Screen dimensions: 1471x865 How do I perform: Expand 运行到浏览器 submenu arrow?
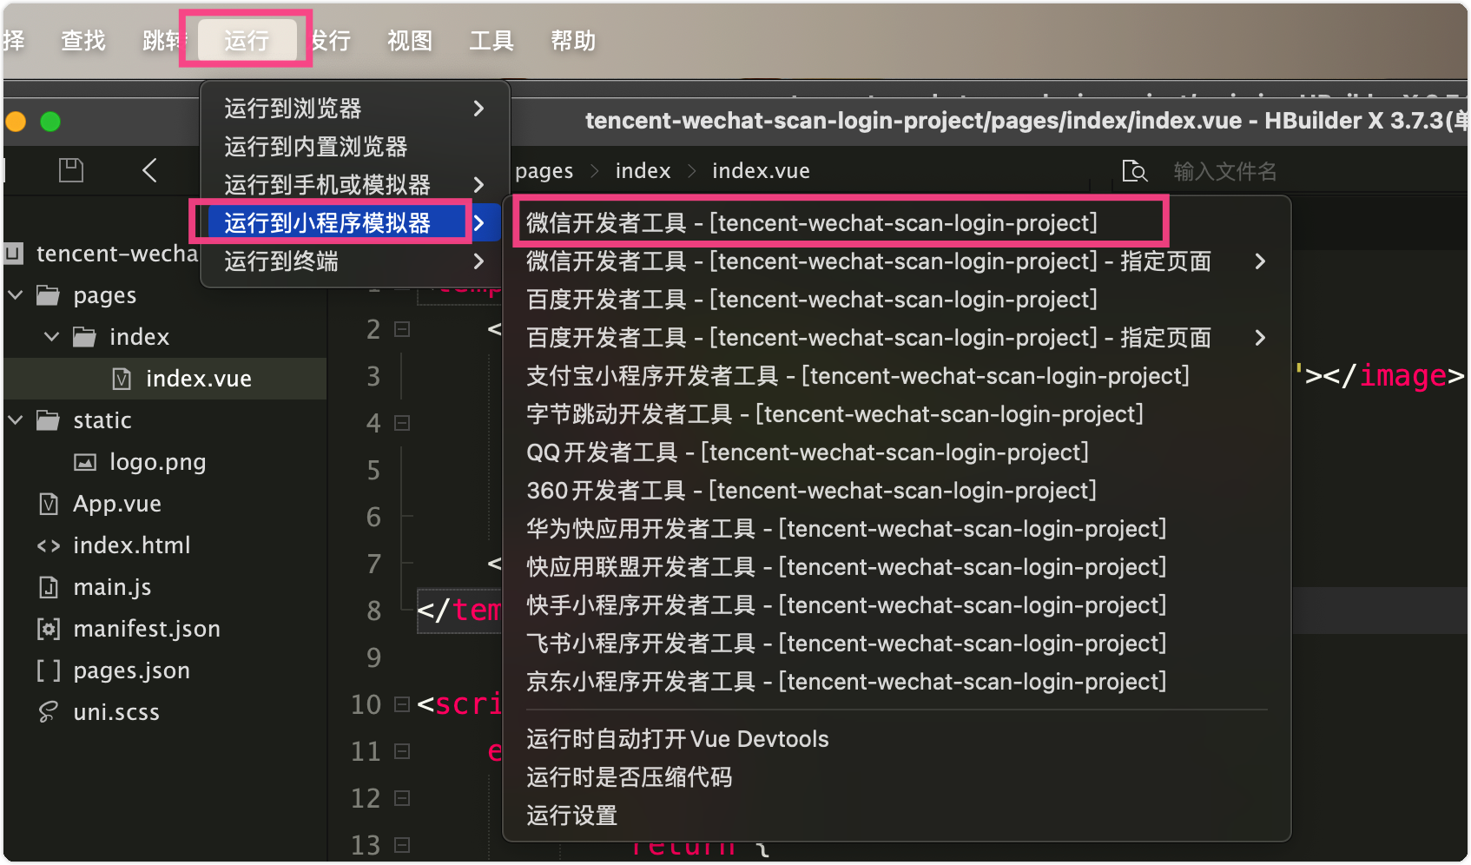click(478, 108)
